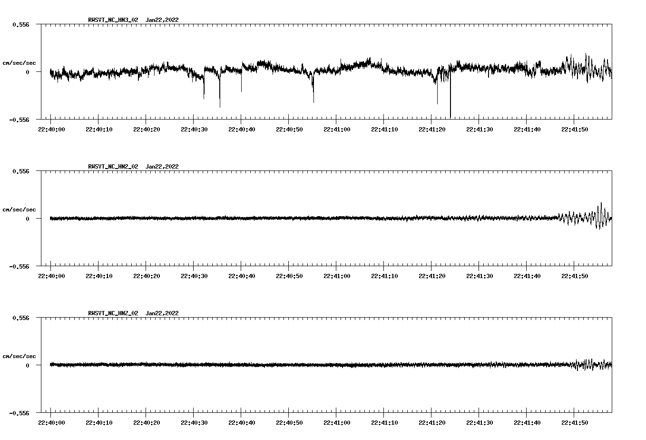646x440 pixels.
Task: Select 22:40:30 time label on HN3 plot
Action: pos(194,129)
